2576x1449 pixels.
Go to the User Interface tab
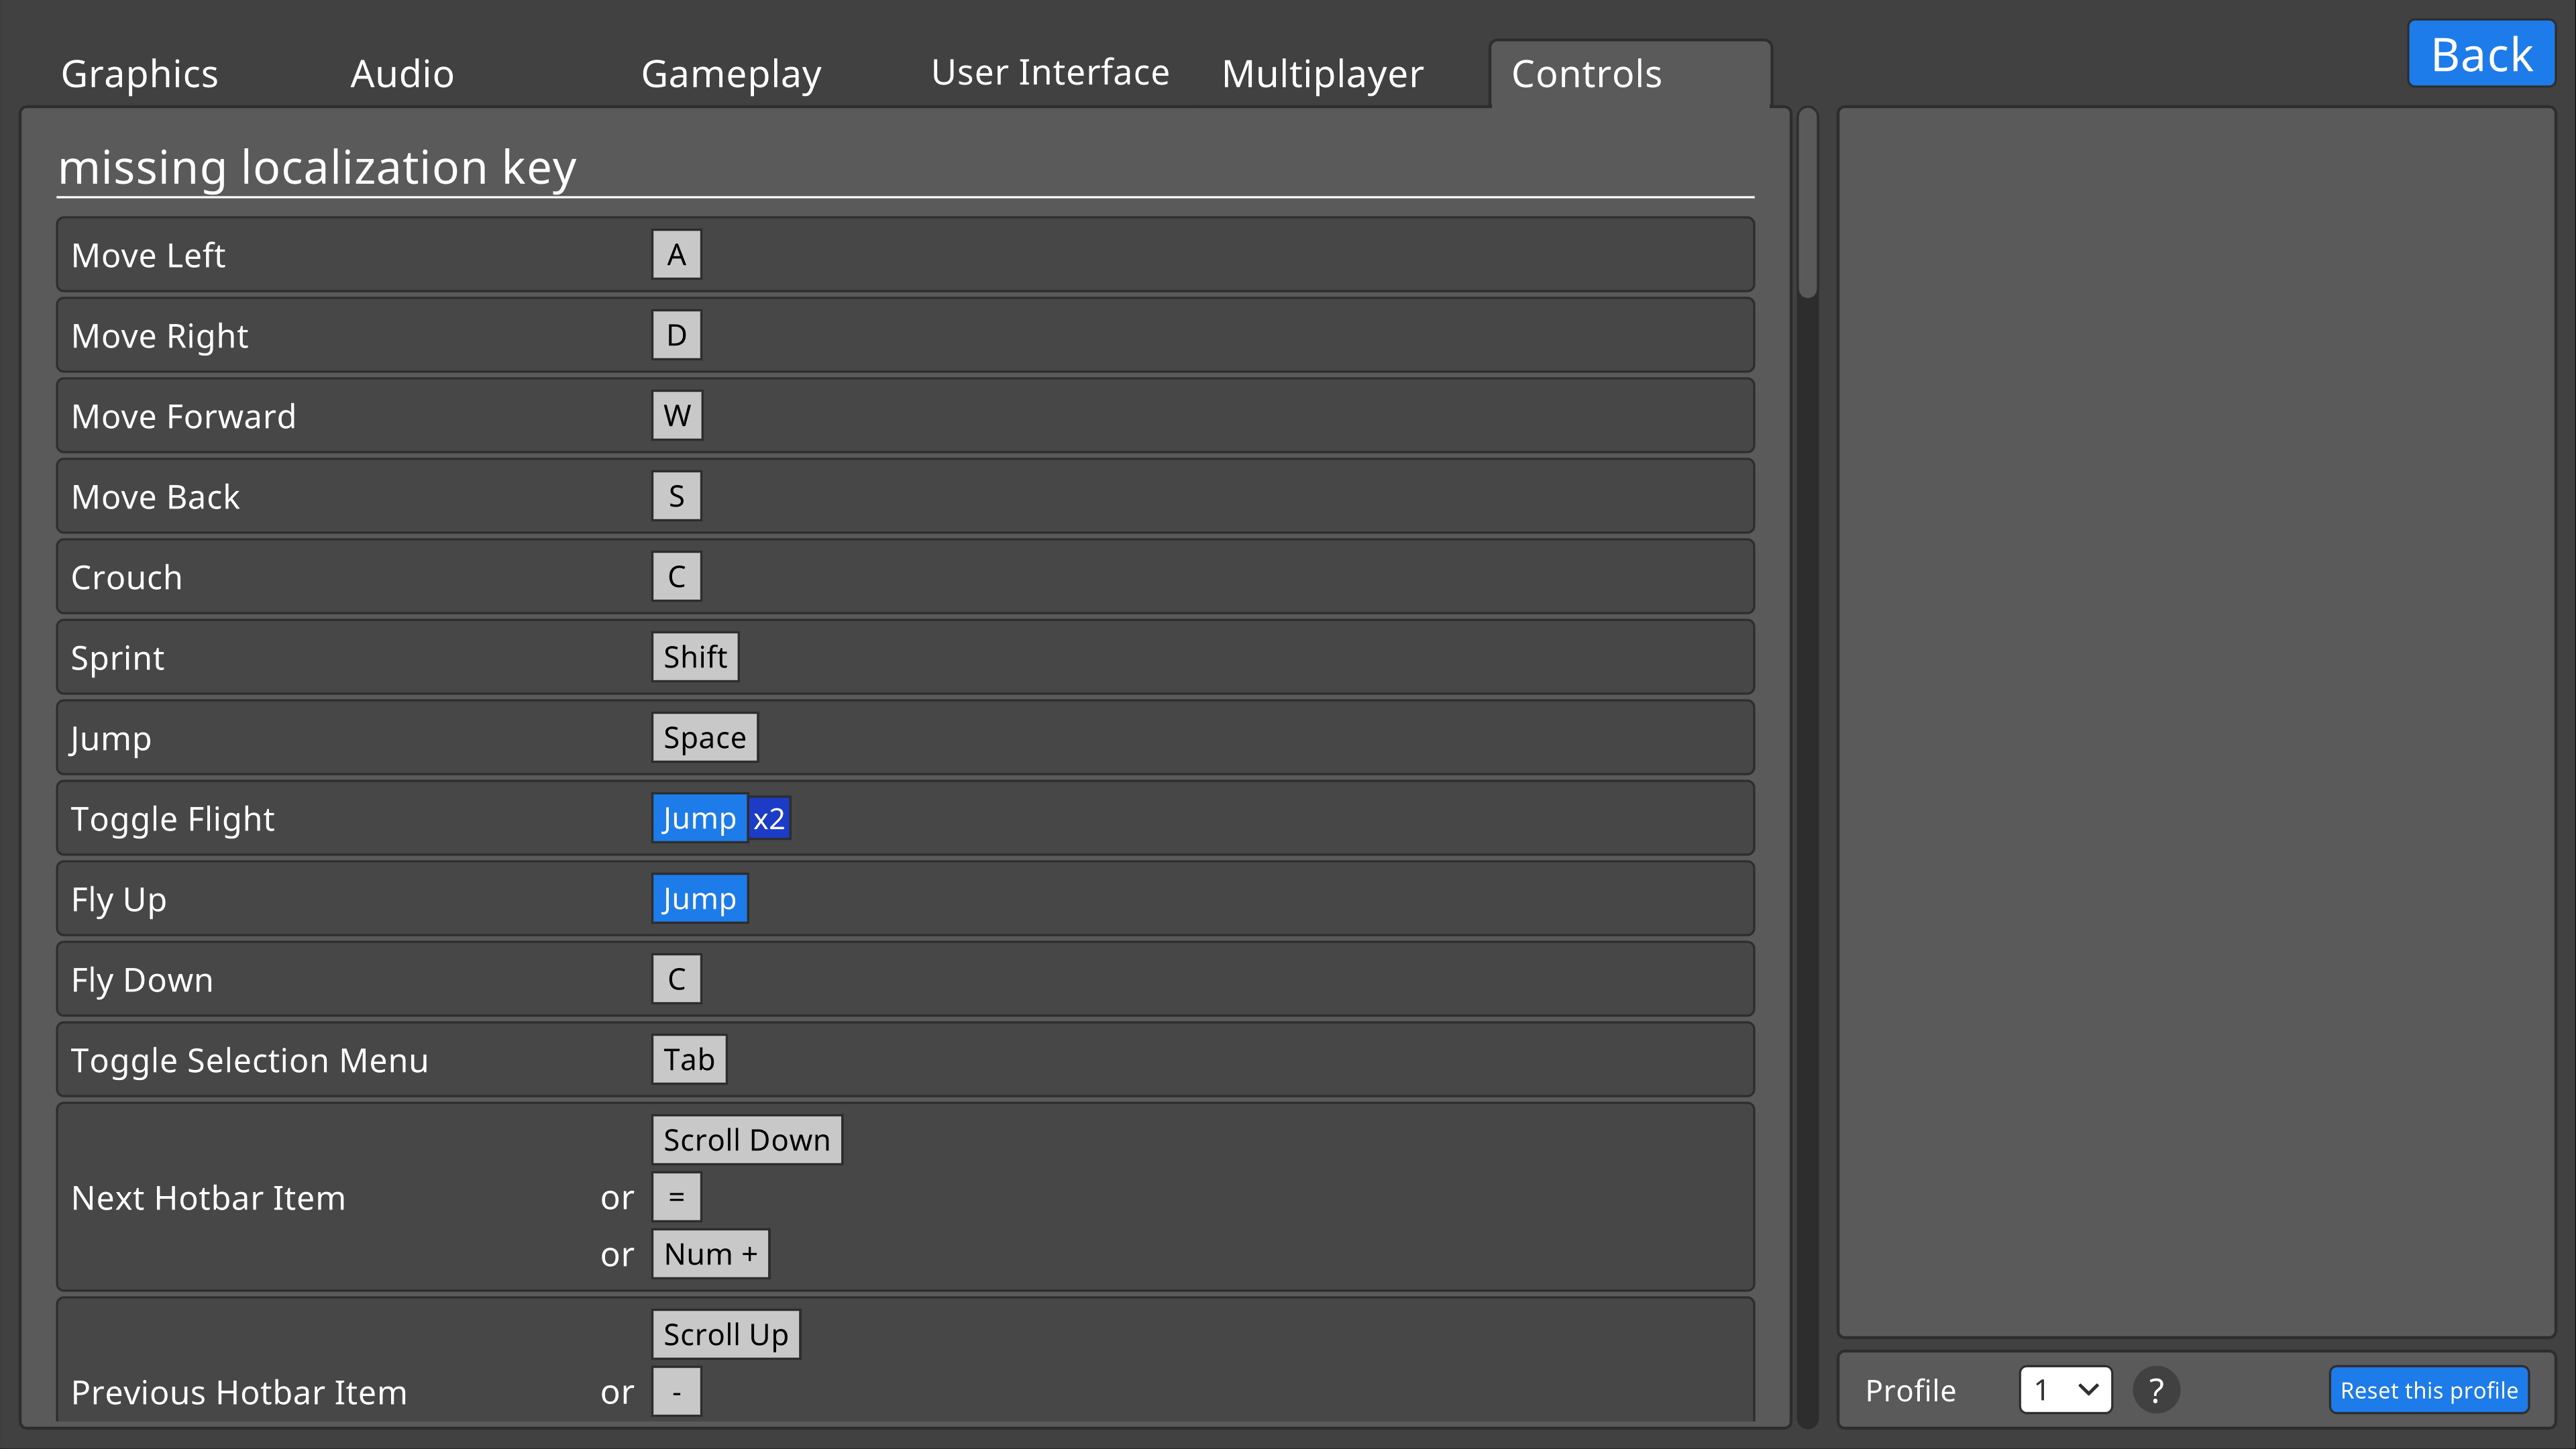point(1049,72)
